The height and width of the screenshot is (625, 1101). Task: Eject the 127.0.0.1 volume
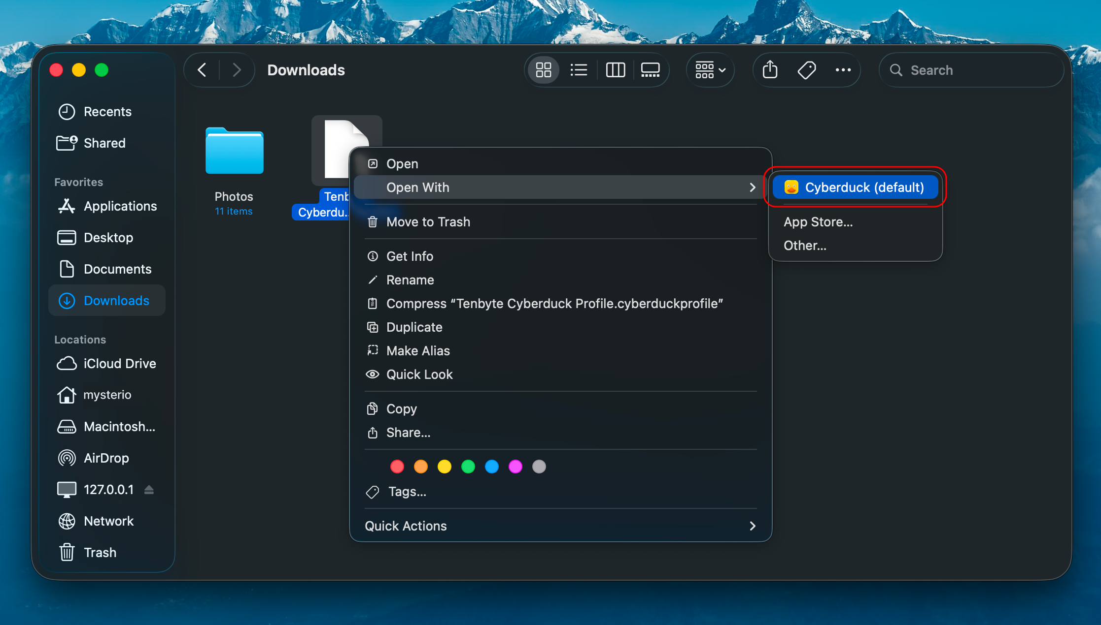[x=149, y=490]
